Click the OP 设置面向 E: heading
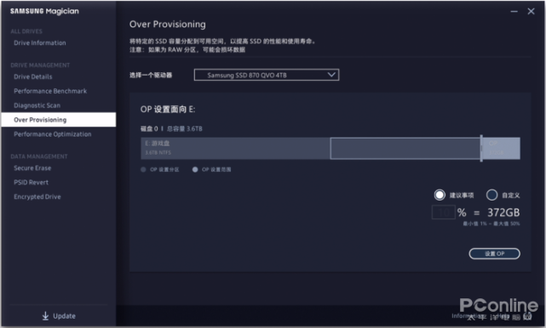The height and width of the screenshot is (328, 546). point(168,110)
